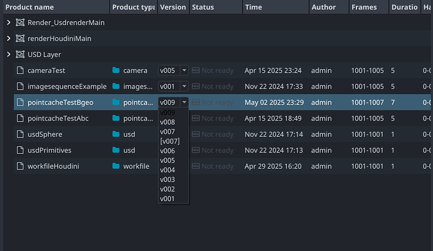Select v009 in the version list
433x251 pixels.
pos(173,113)
